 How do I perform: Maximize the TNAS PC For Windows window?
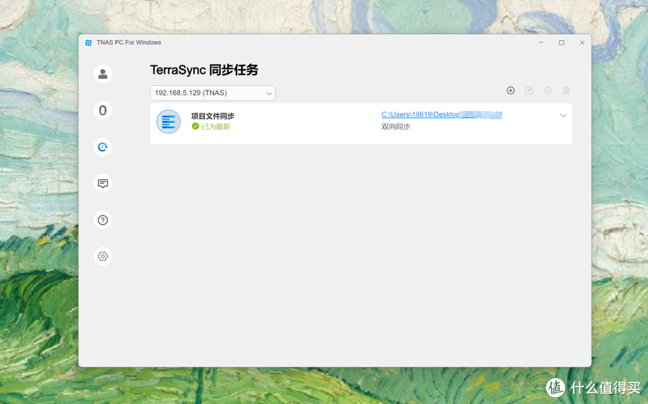[562, 43]
